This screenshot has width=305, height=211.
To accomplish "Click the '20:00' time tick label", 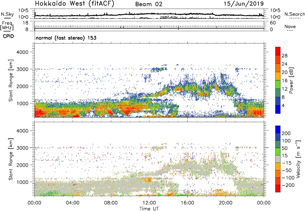I will [x=225, y=203].
